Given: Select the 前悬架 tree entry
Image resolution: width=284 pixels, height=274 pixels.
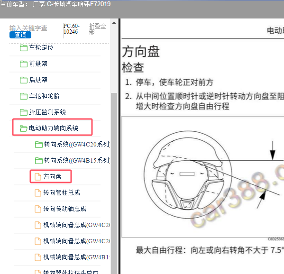Looking at the screenshot, I should (x=38, y=64).
